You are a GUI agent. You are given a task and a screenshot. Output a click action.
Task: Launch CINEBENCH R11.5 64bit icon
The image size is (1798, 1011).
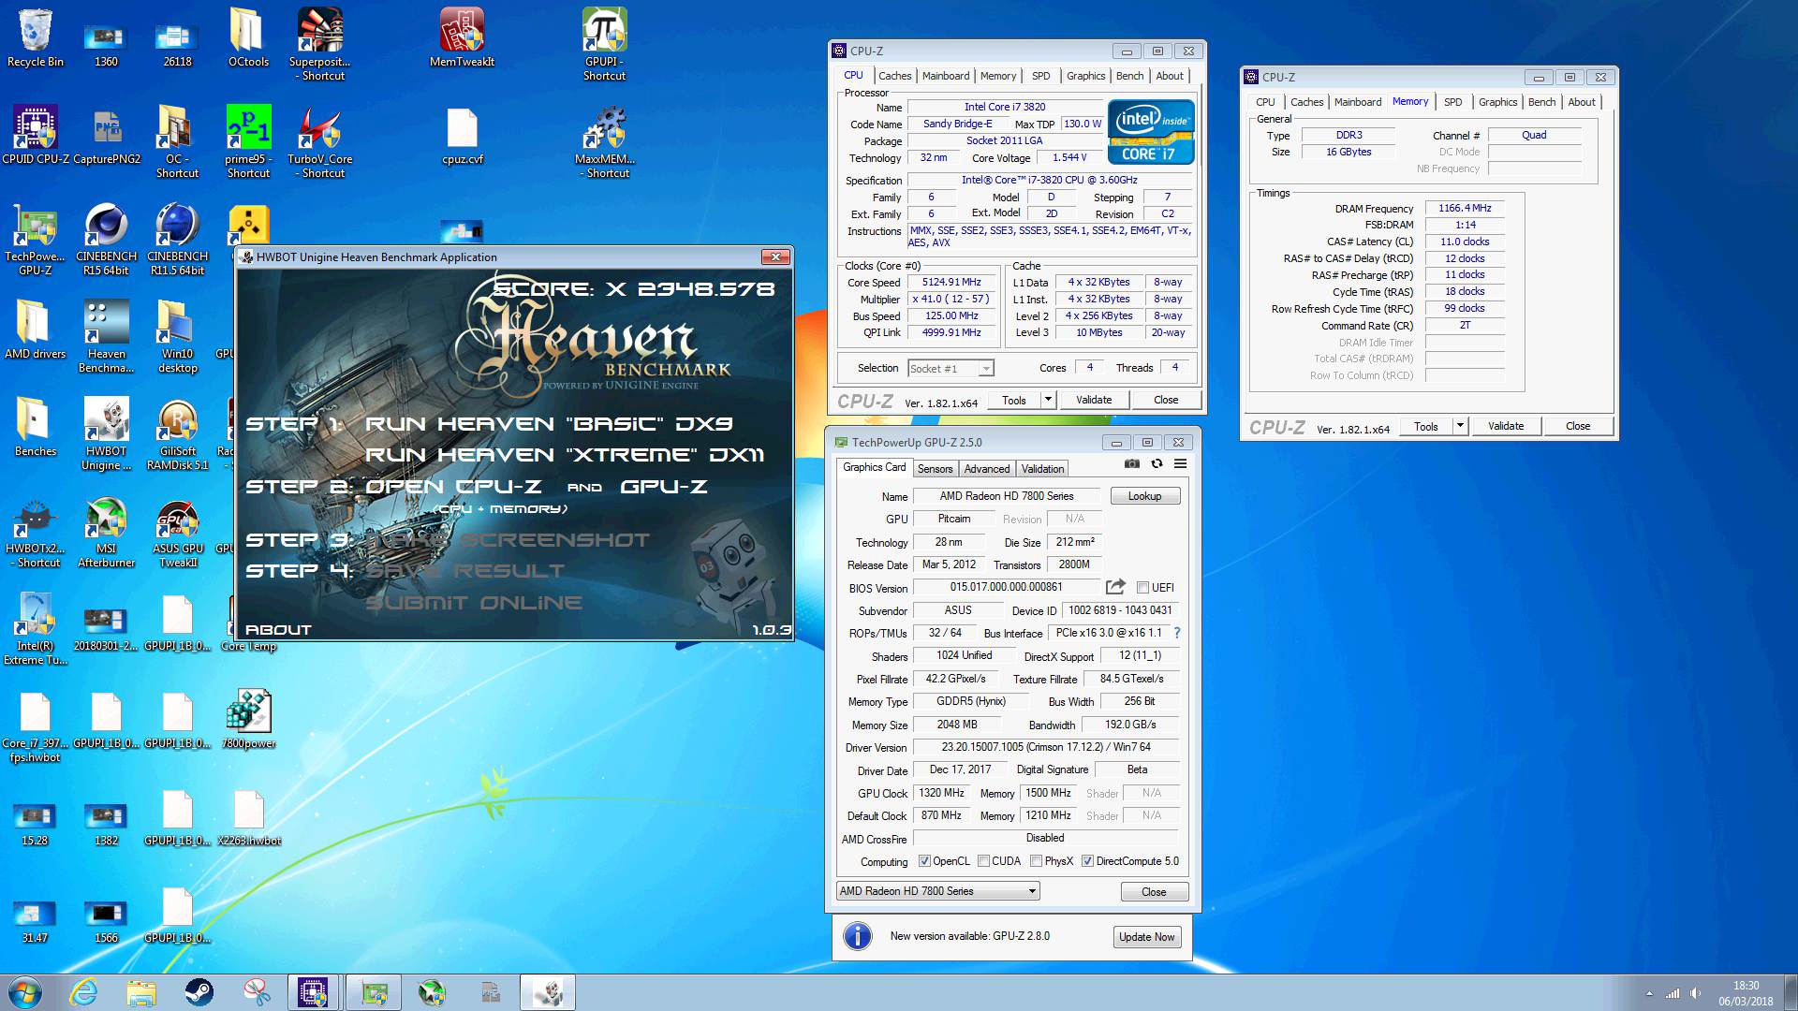point(177,239)
